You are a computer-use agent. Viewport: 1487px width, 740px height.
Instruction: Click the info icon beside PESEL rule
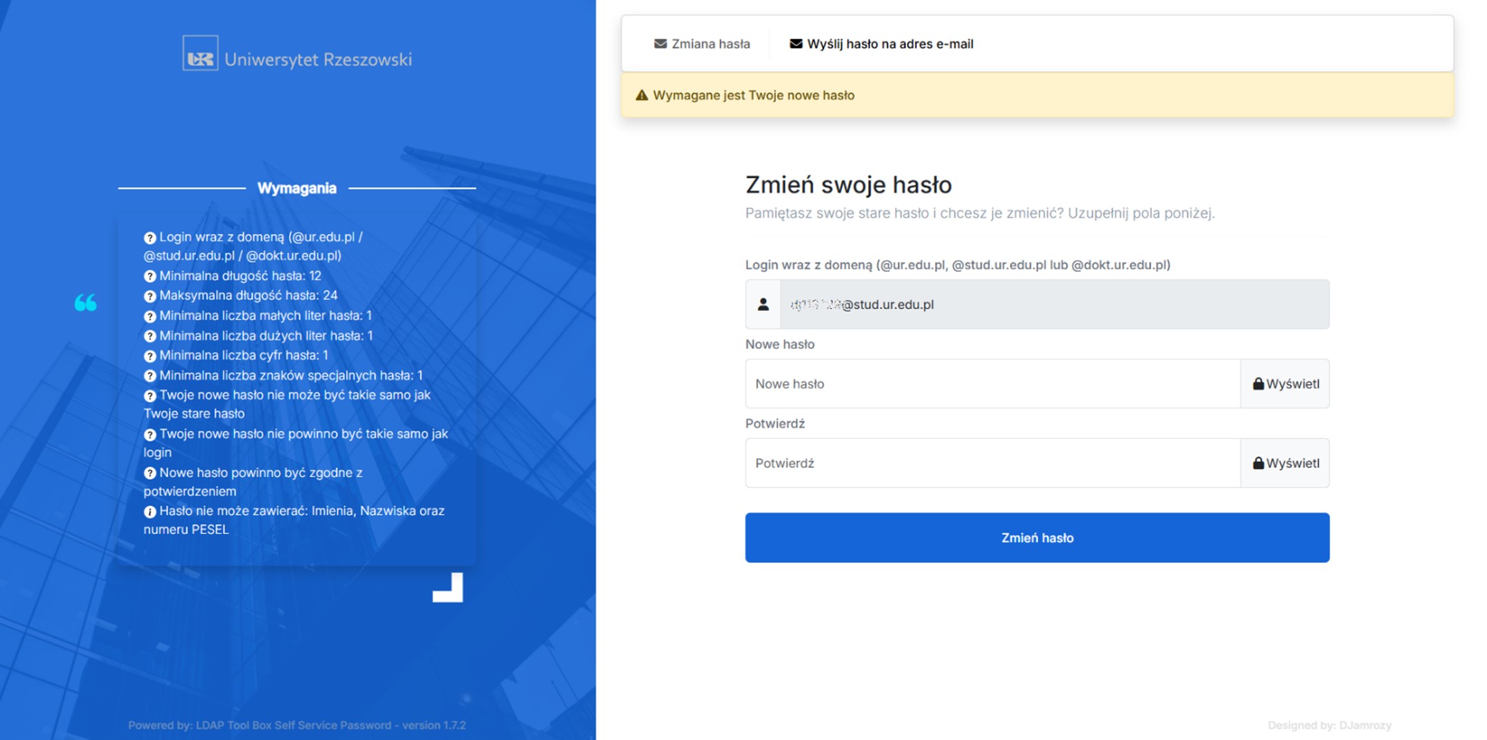click(x=150, y=512)
